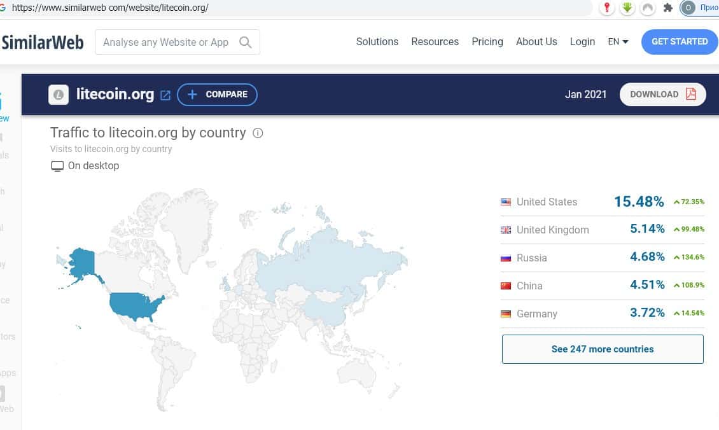Click the red map pin extension icon
The image size is (719, 430).
608,8
